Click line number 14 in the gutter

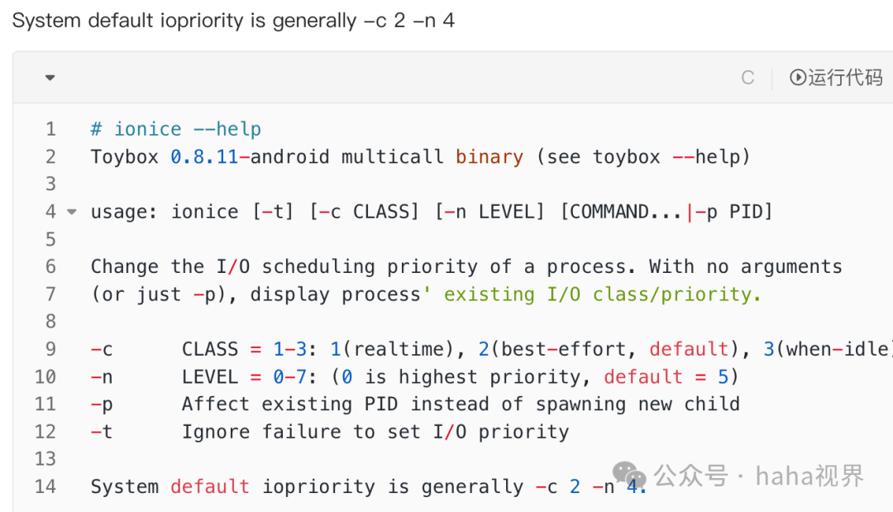pyautogui.click(x=45, y=486)
